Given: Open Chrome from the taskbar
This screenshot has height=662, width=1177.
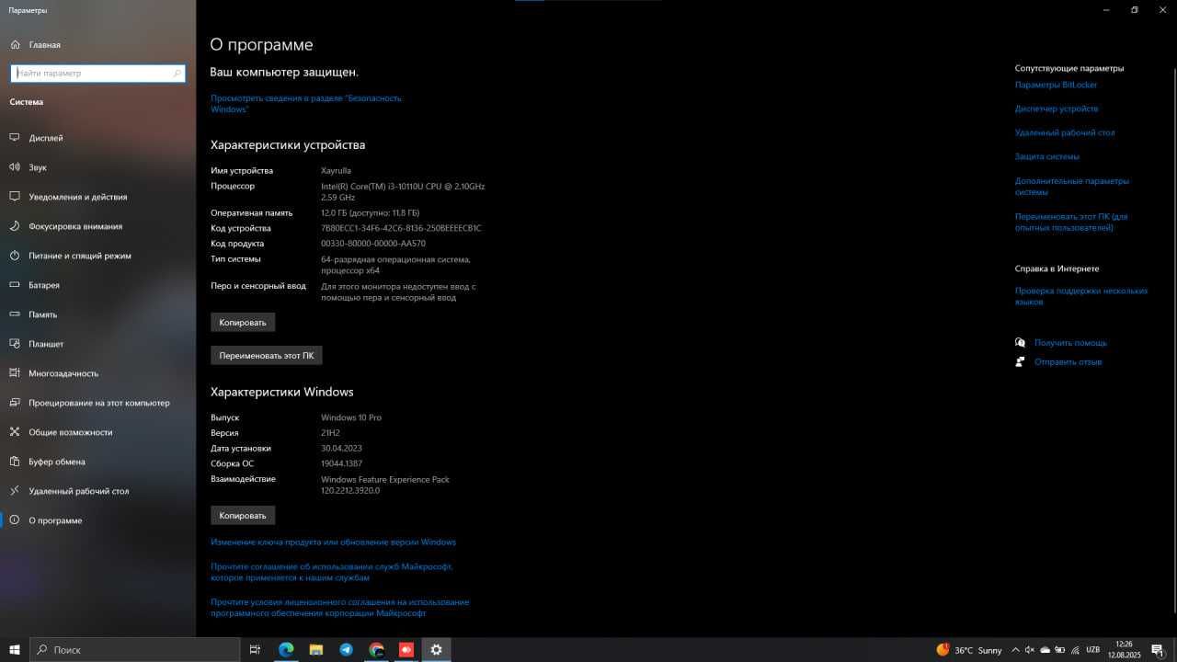Looking at the screenshot, I should (376, 649).
